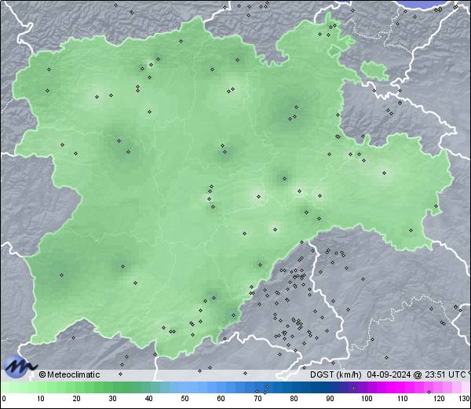Click the 04-09-2024 date text
Image resolution: width=471 pixels, height=409 pixels.
389,374
